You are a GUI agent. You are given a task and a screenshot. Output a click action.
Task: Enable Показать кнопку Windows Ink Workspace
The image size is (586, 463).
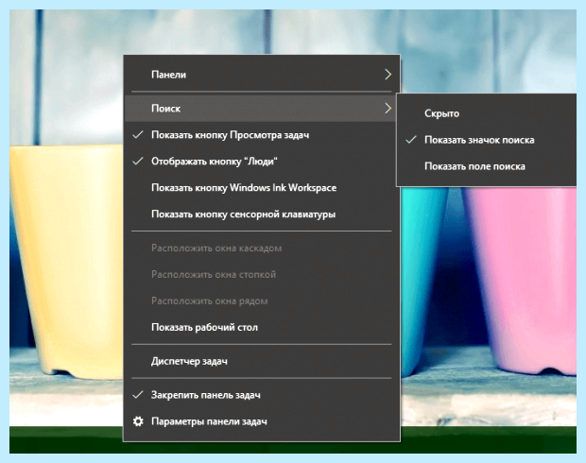pyautogui.click(x=262, y=188)
